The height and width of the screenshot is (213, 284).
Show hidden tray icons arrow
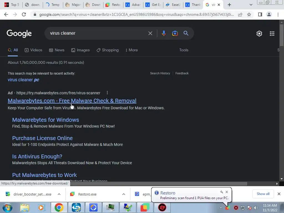[x=221, y=208]
